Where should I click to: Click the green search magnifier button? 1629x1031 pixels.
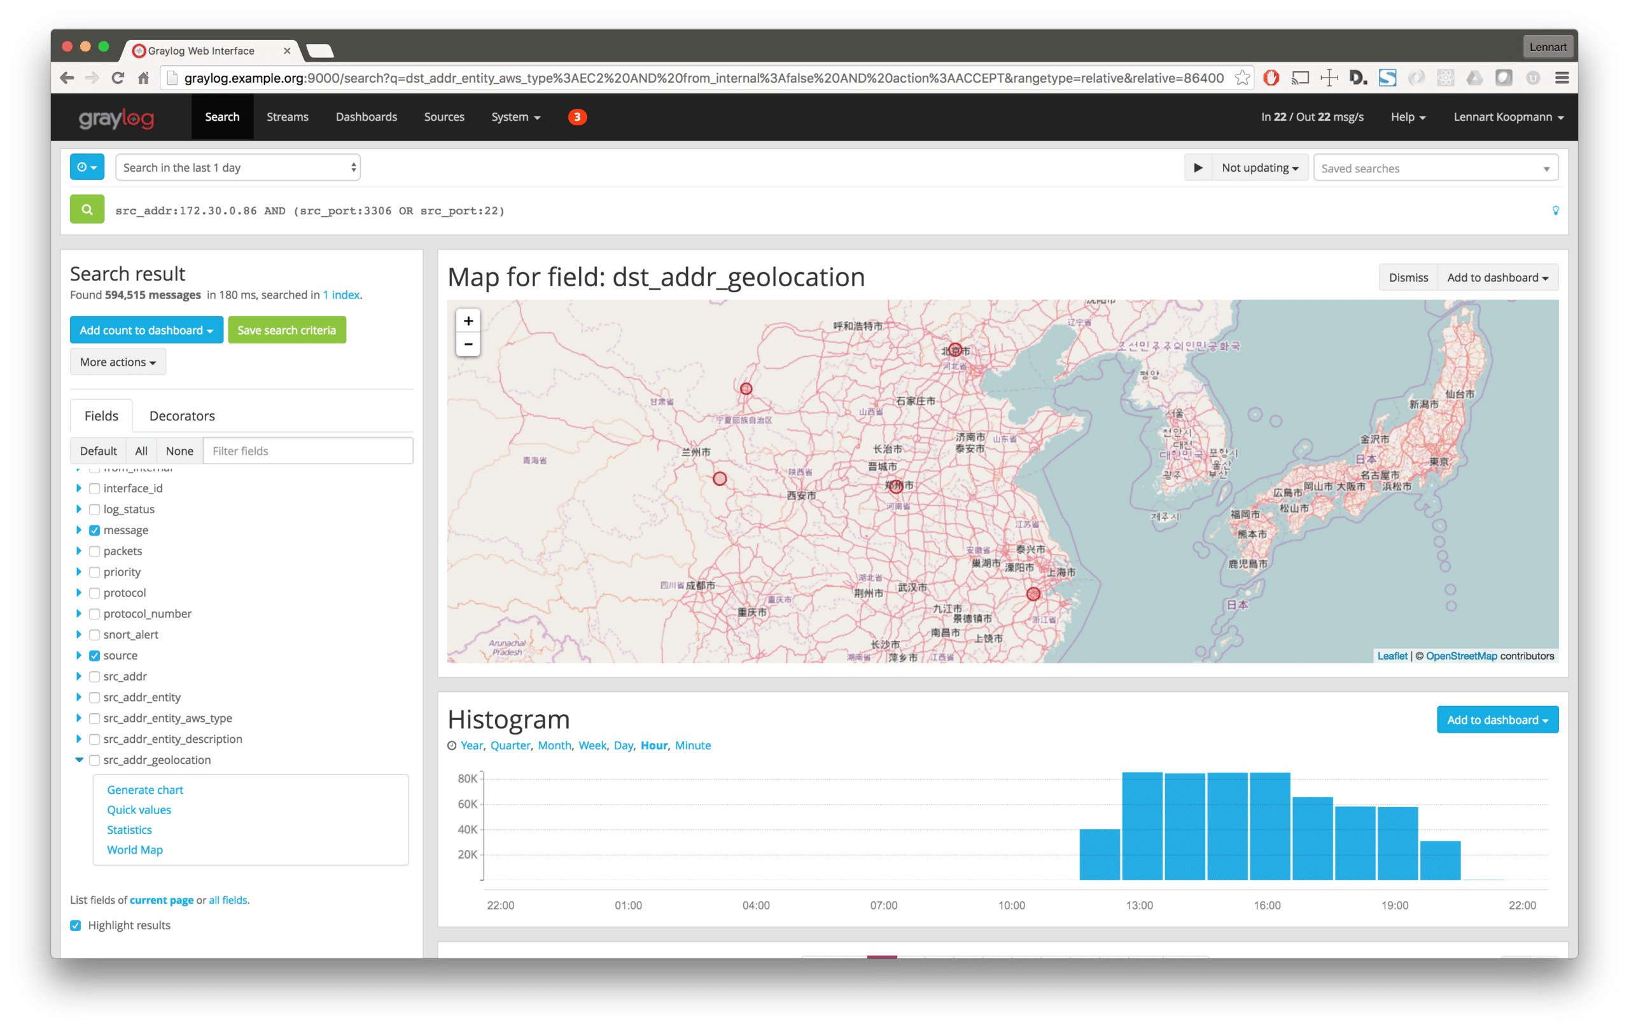click(87, 210)
